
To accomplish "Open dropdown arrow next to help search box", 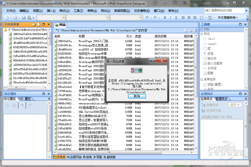I will (x=246, y=11).
